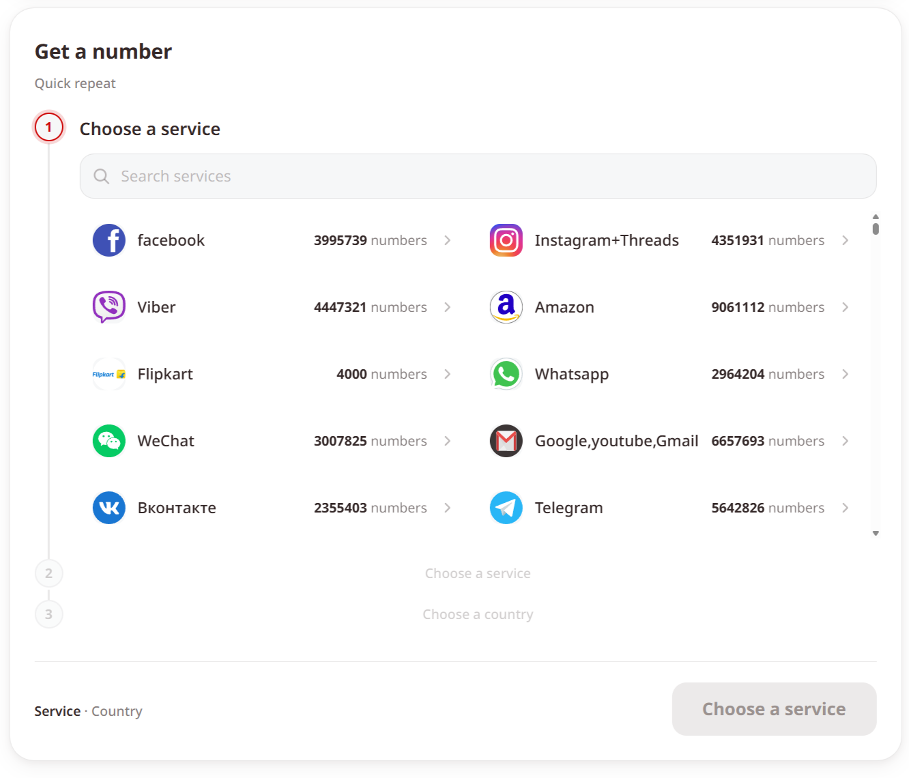Image resolution: width=909 pixels, height=778 pixels.
Task: Click the 2355403 numbers count
Action: (x=371, y=508)
